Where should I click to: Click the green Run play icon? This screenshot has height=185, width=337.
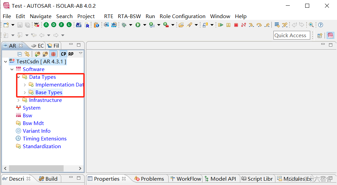pos(138,25)
